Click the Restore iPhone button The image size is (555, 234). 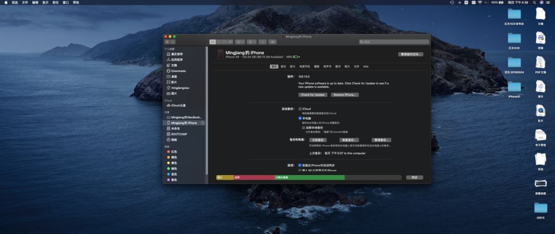(344, 95)
